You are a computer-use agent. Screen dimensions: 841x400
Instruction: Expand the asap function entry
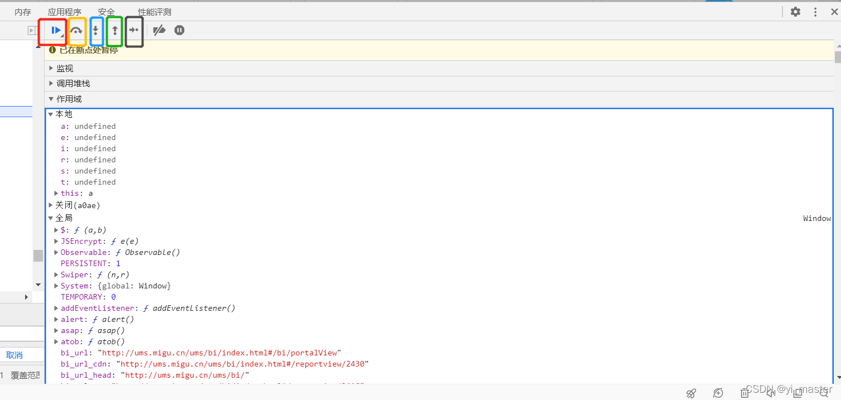coord(56,330)
